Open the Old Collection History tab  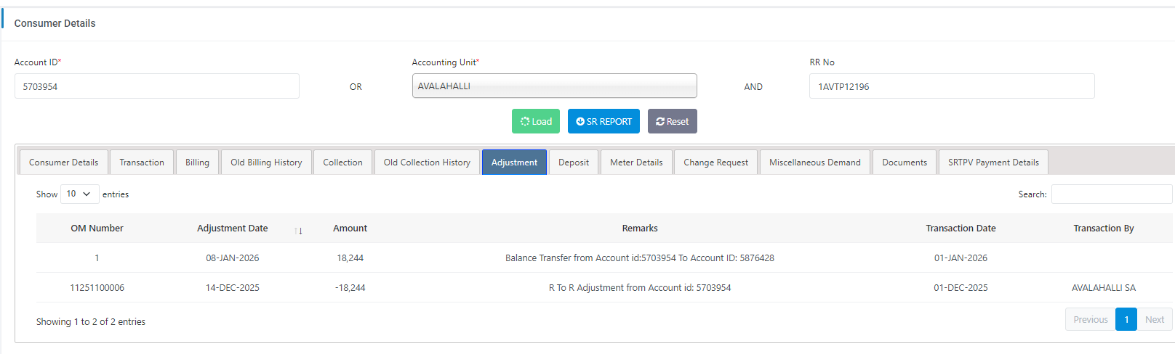[x=427, y=162]
